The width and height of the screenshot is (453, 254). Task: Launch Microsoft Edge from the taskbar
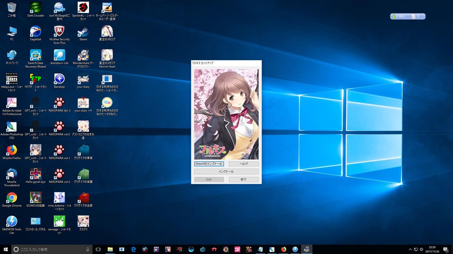[133, 249]
